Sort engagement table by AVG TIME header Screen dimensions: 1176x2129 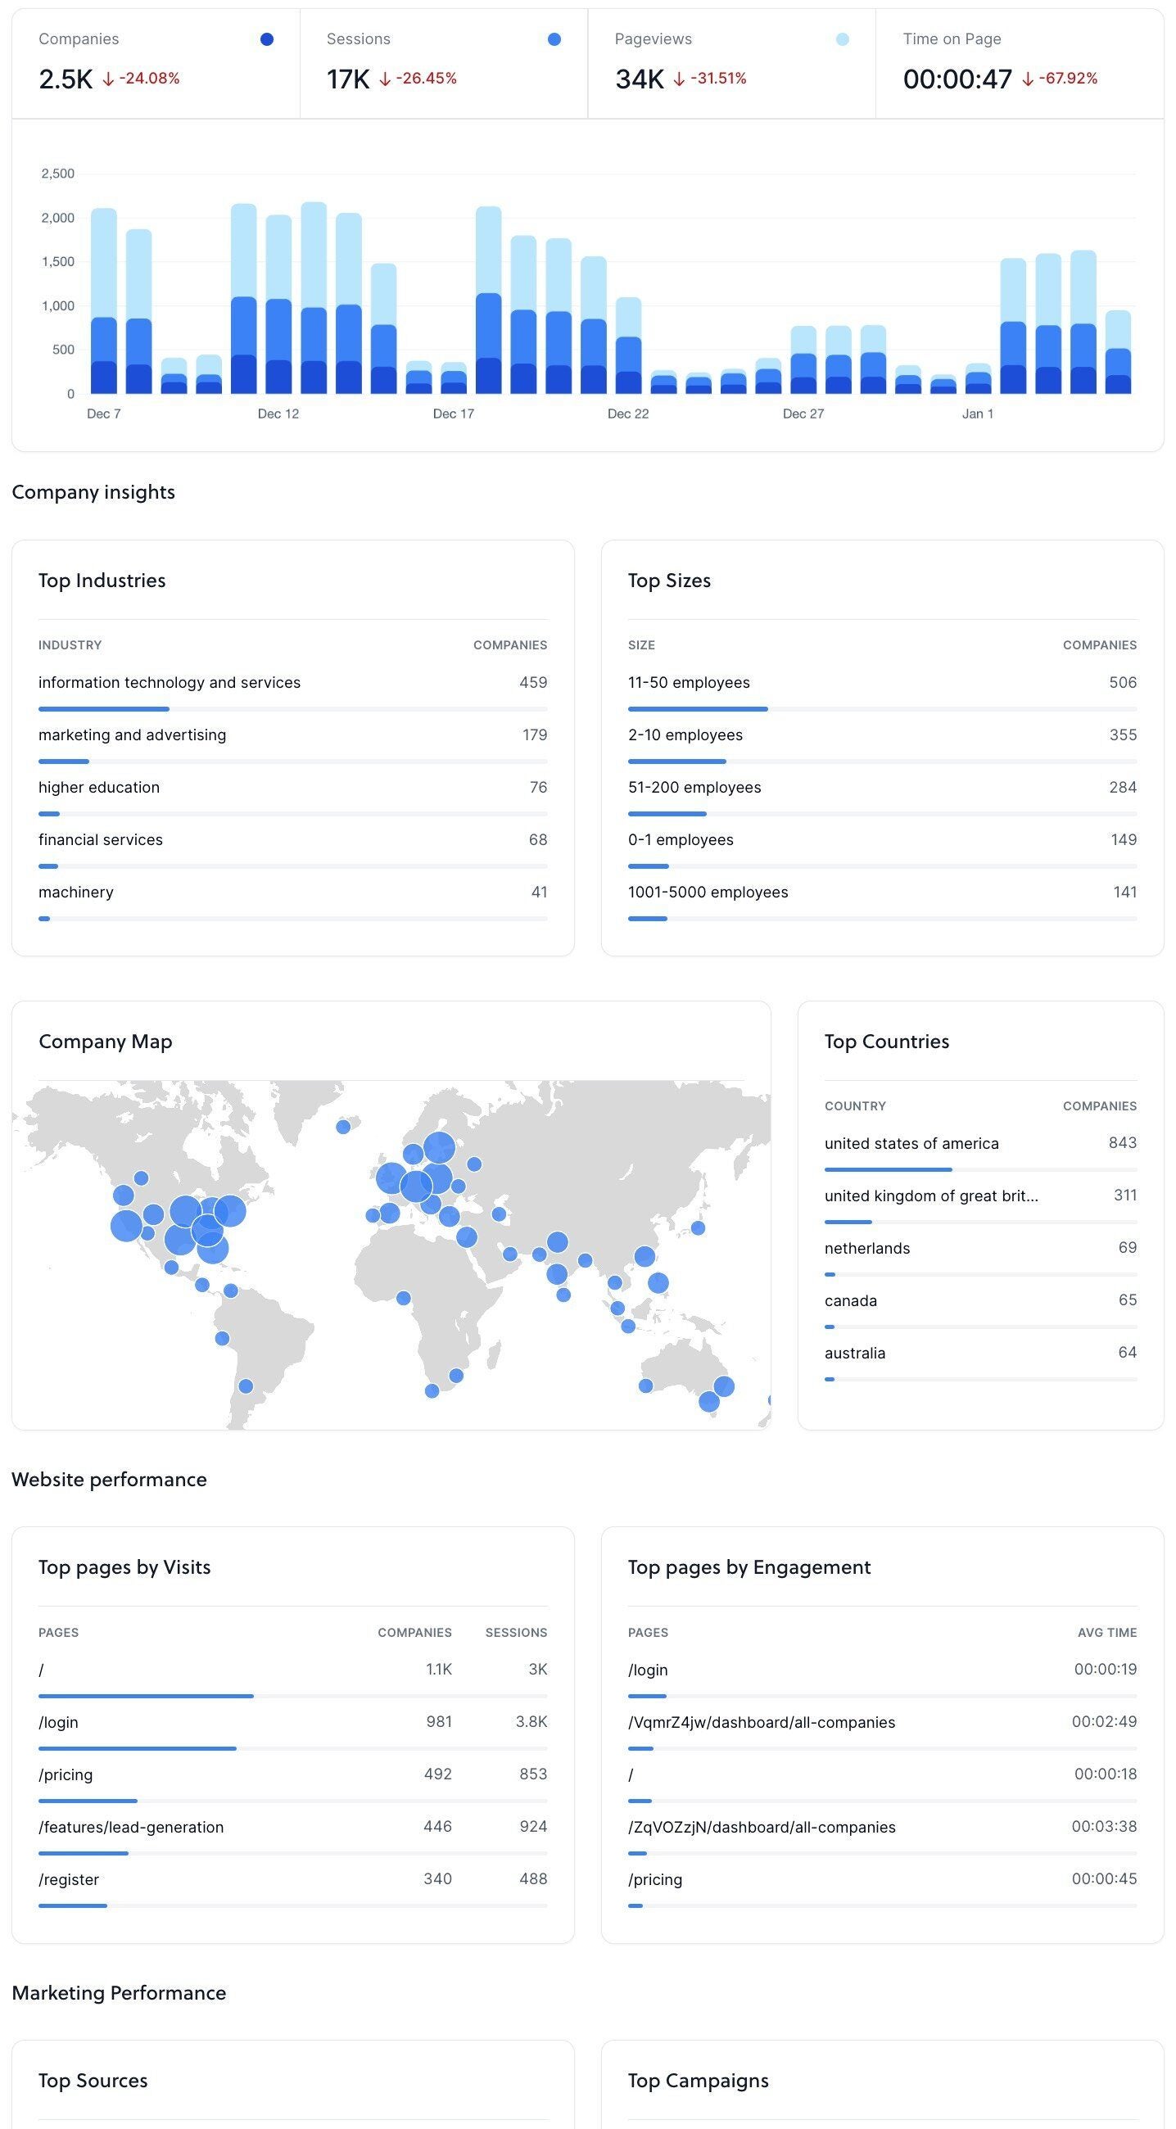[1106, 1632]
